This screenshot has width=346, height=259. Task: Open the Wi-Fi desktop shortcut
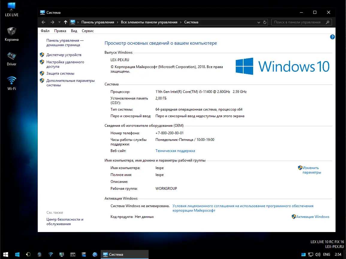click(x=11, y=83)
